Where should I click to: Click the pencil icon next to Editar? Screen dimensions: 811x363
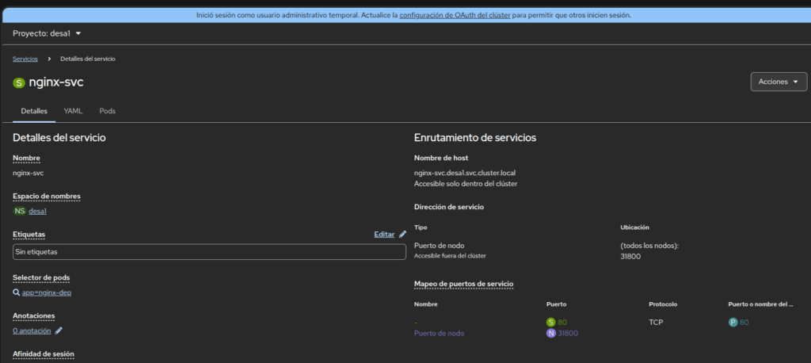[x=402, y=235]
